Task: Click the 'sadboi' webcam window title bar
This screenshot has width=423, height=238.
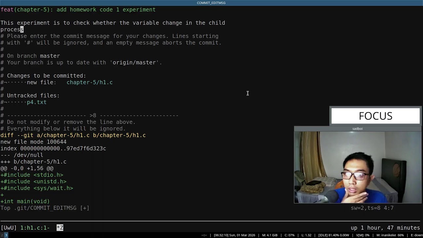Action: point(358,129)
